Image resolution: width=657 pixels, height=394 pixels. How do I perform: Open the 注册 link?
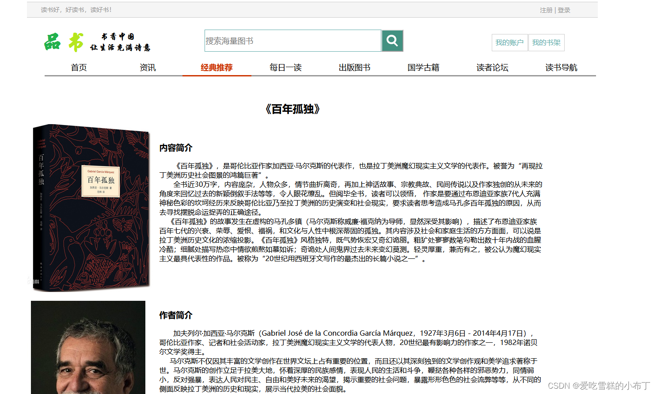pos(546,10)
